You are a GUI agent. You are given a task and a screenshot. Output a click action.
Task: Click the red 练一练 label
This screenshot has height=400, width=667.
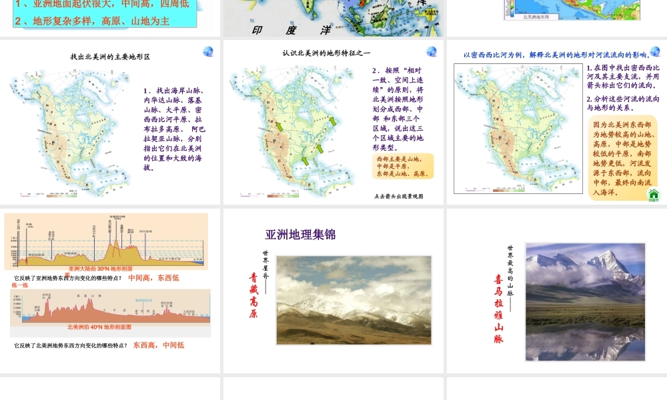[20, 285]
